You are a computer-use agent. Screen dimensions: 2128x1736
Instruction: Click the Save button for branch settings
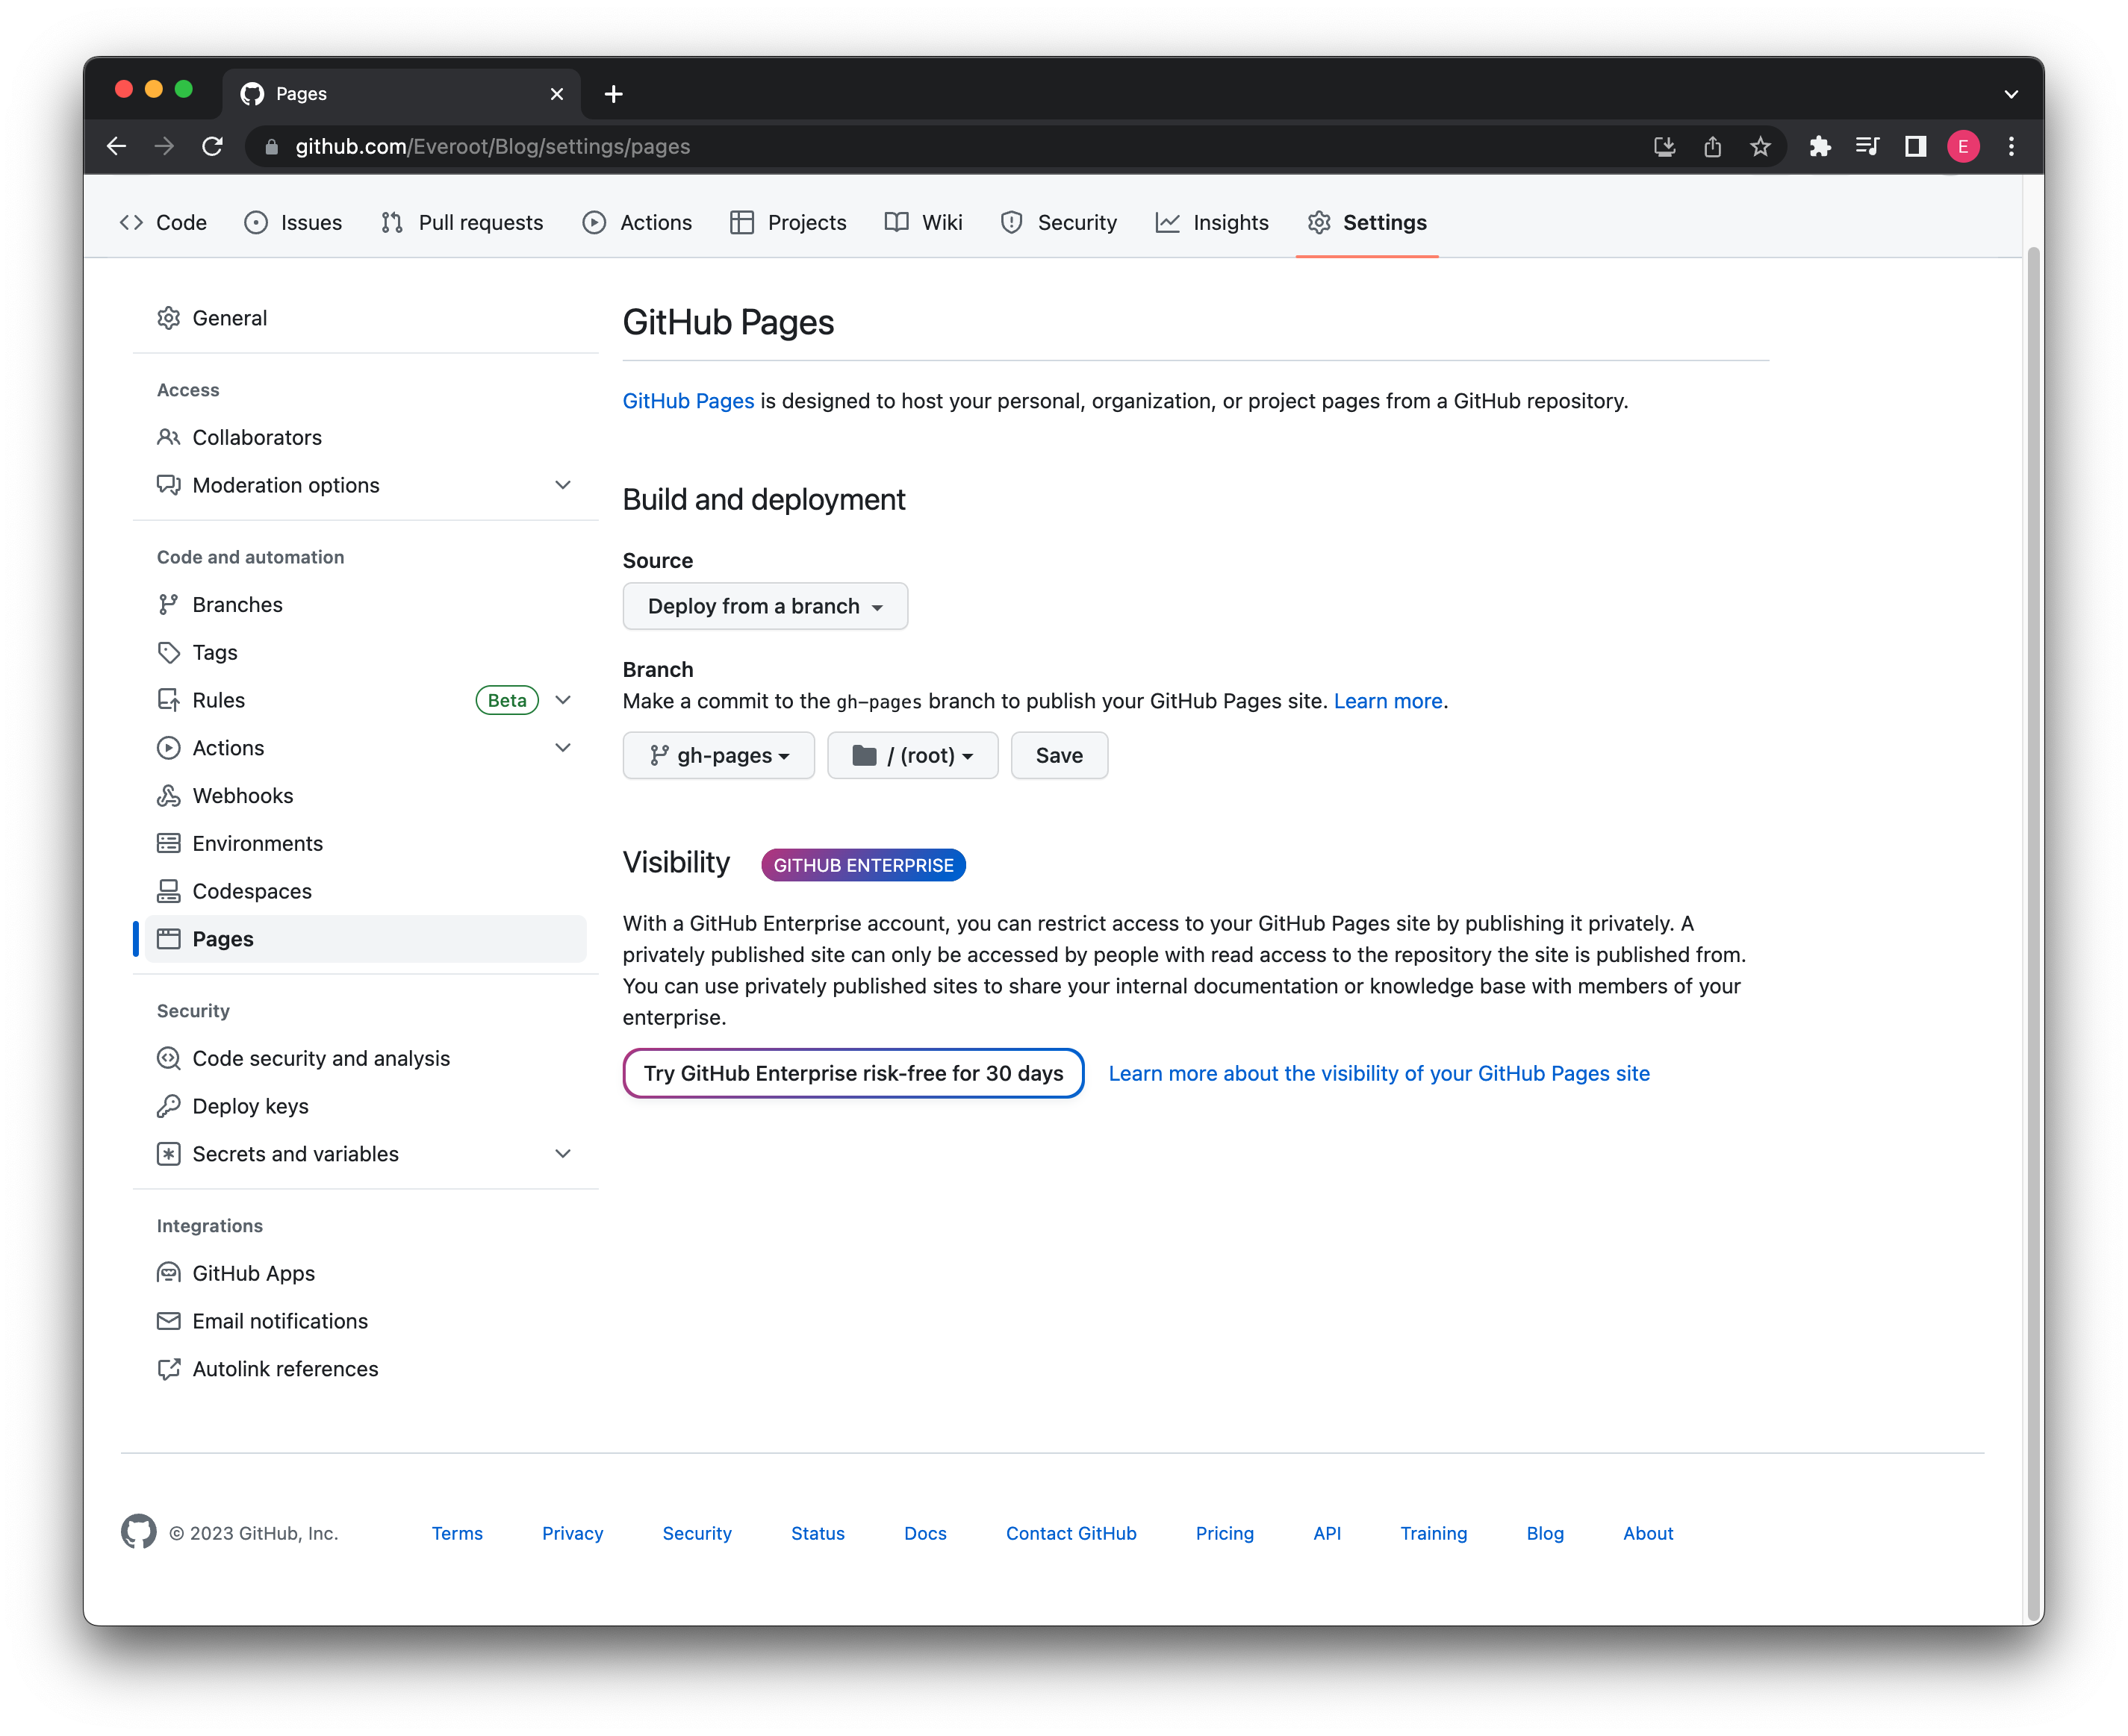pyautogui.click(x=1059, y=754)
